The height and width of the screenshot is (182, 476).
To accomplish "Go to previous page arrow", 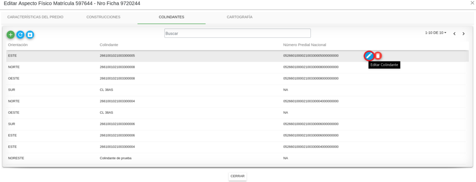I will point(455,34).
